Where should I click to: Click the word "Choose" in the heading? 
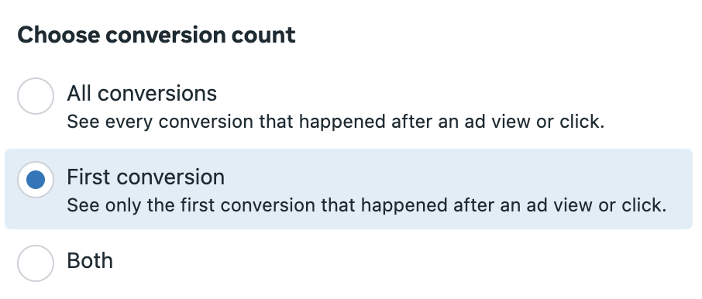(x=59, y=35)
